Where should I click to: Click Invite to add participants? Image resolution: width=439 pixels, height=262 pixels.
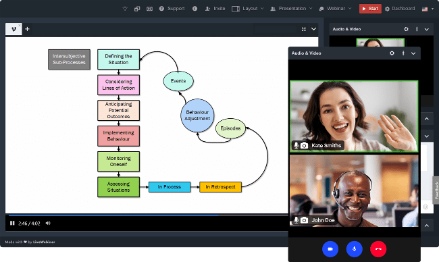pos(215,9)
